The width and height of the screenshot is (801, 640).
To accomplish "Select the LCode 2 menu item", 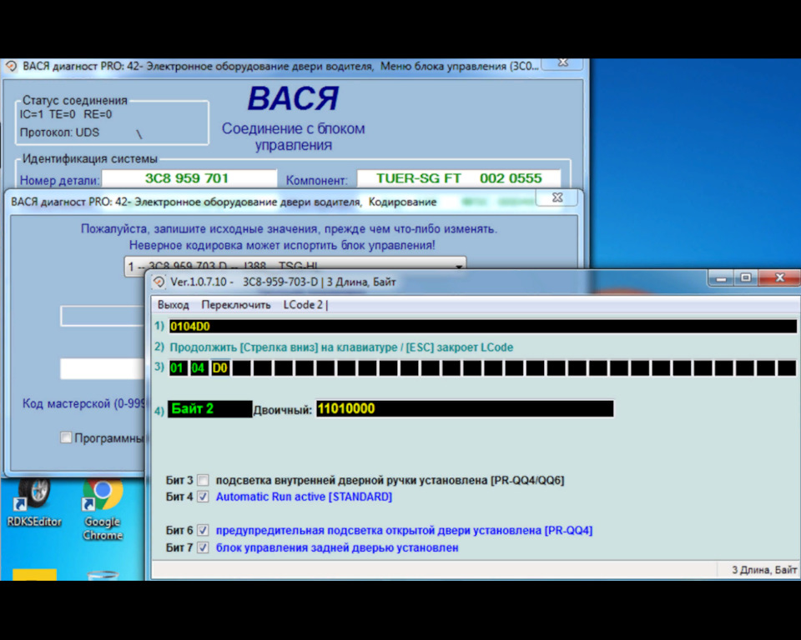I will [303, 305].
